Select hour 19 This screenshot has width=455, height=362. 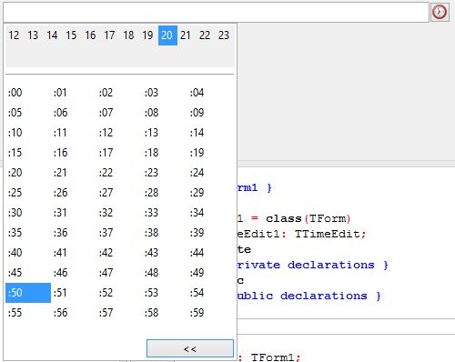(x=147, y=35)
